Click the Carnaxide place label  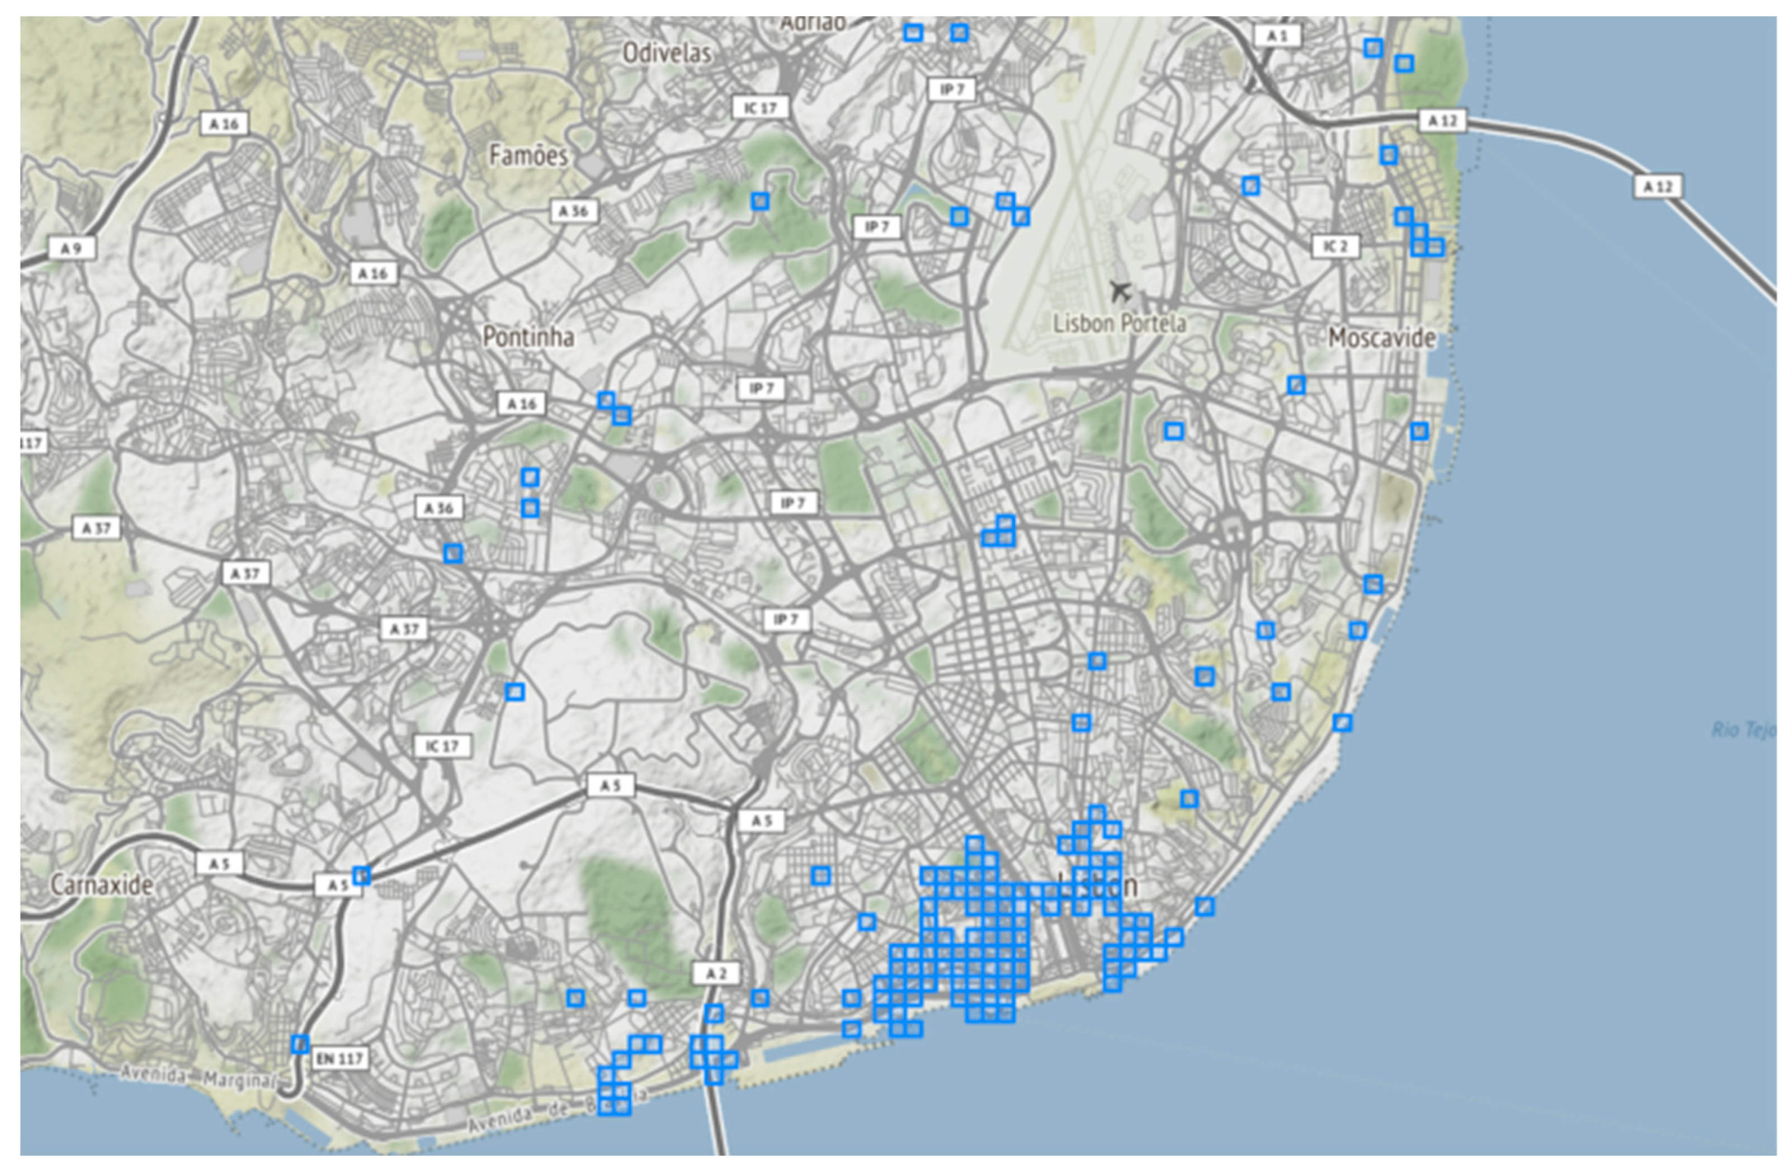(101, 884)
